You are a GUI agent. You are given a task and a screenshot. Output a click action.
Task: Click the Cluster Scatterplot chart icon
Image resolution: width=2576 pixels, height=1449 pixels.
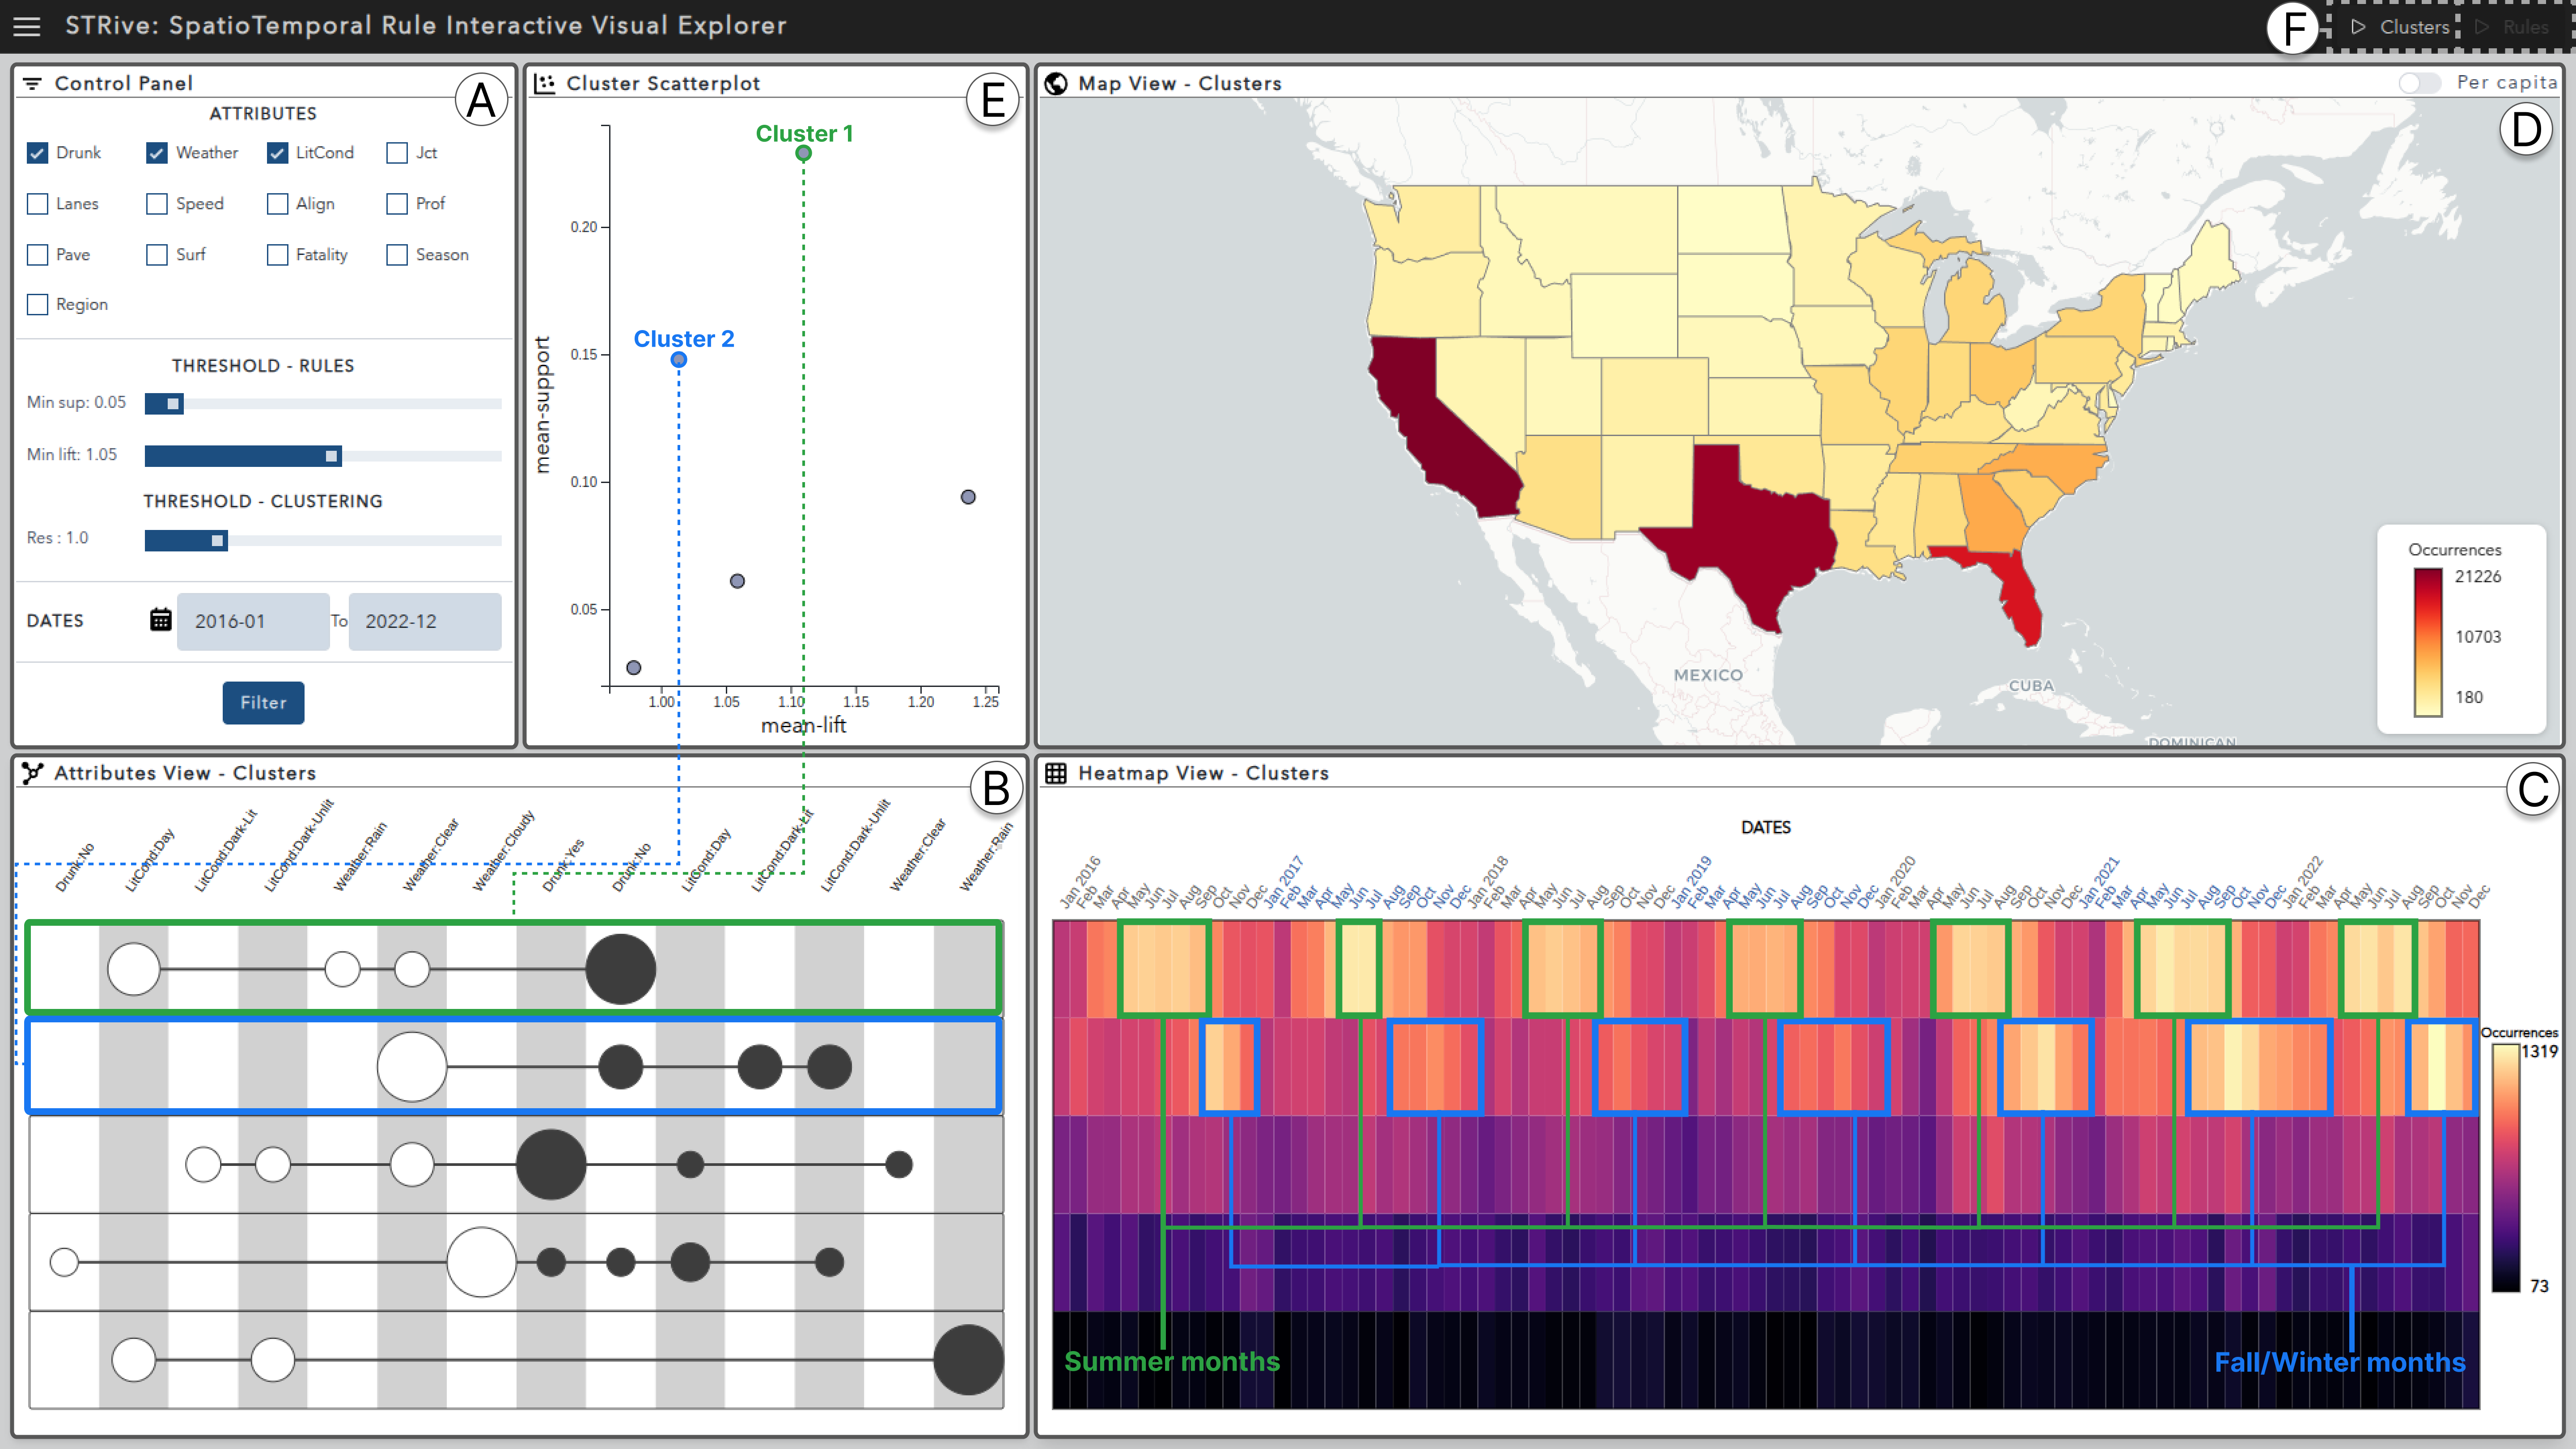click(545, 83)
